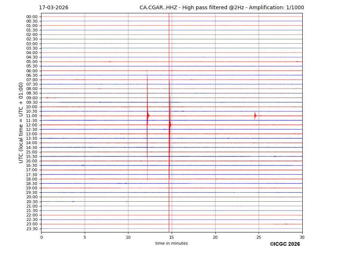This screenshot has width=343, height=258.
Task: Click the 'time in minutes' axis label
Action: click(171, 244)
